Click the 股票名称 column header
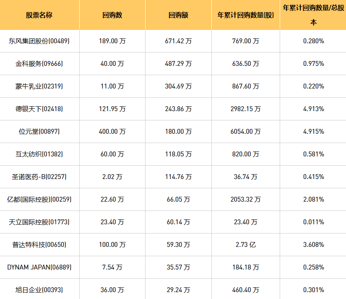Viewport: 346px width, 299px height. point(39,15)
